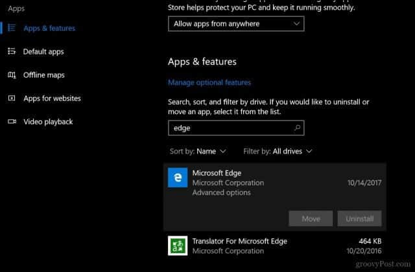Click the Apps & features sidebar icon
This screenshot has height=272, width=415.
click(x=12, y=27)
